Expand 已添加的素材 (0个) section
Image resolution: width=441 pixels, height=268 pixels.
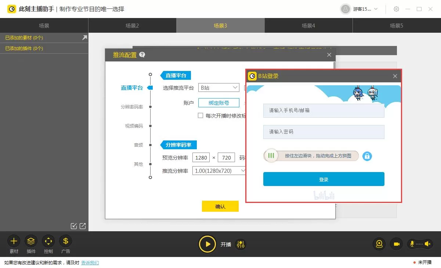point(44,37)
